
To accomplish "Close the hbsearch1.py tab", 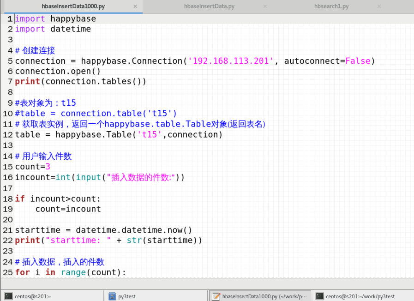I will point(379,6).
